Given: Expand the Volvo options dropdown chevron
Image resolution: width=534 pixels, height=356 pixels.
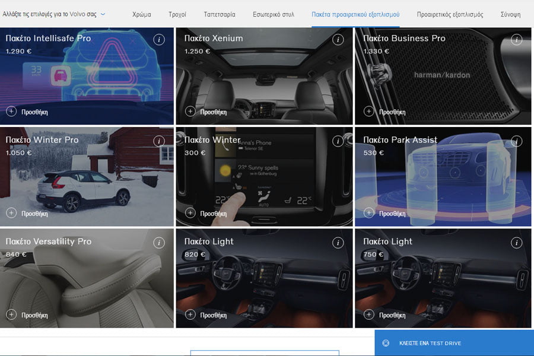Looking at the screenshot, I should (x=103, y=14).
